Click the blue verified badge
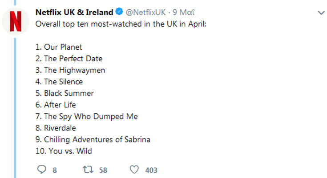This screenshot has width=327, height=178. (119, 12)
